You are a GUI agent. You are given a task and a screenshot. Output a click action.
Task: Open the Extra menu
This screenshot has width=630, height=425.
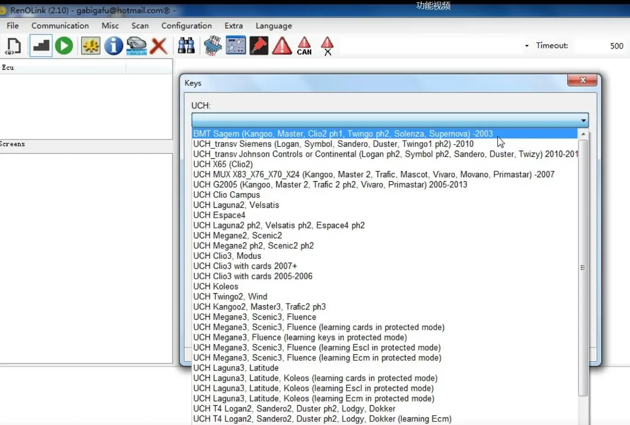pos(234,26)
